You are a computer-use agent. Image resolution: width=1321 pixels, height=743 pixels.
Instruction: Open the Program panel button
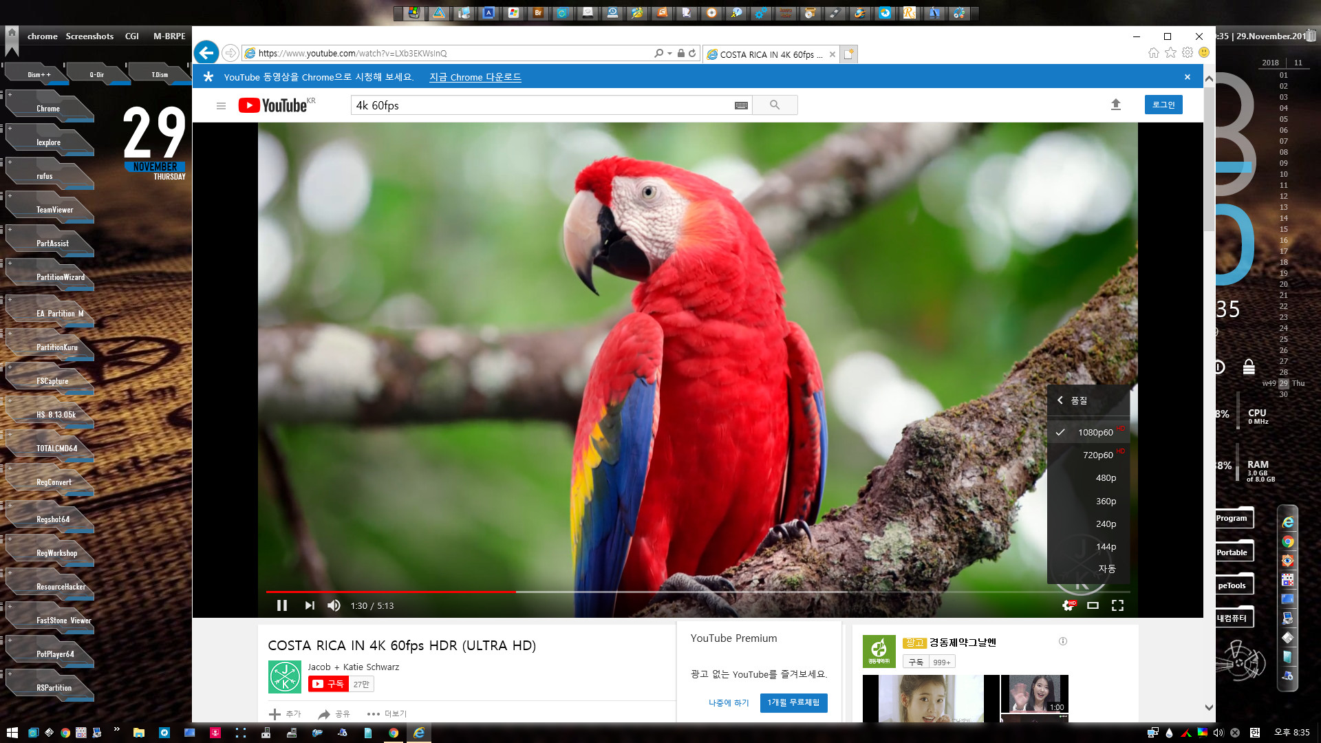[x=1234, y=518]
